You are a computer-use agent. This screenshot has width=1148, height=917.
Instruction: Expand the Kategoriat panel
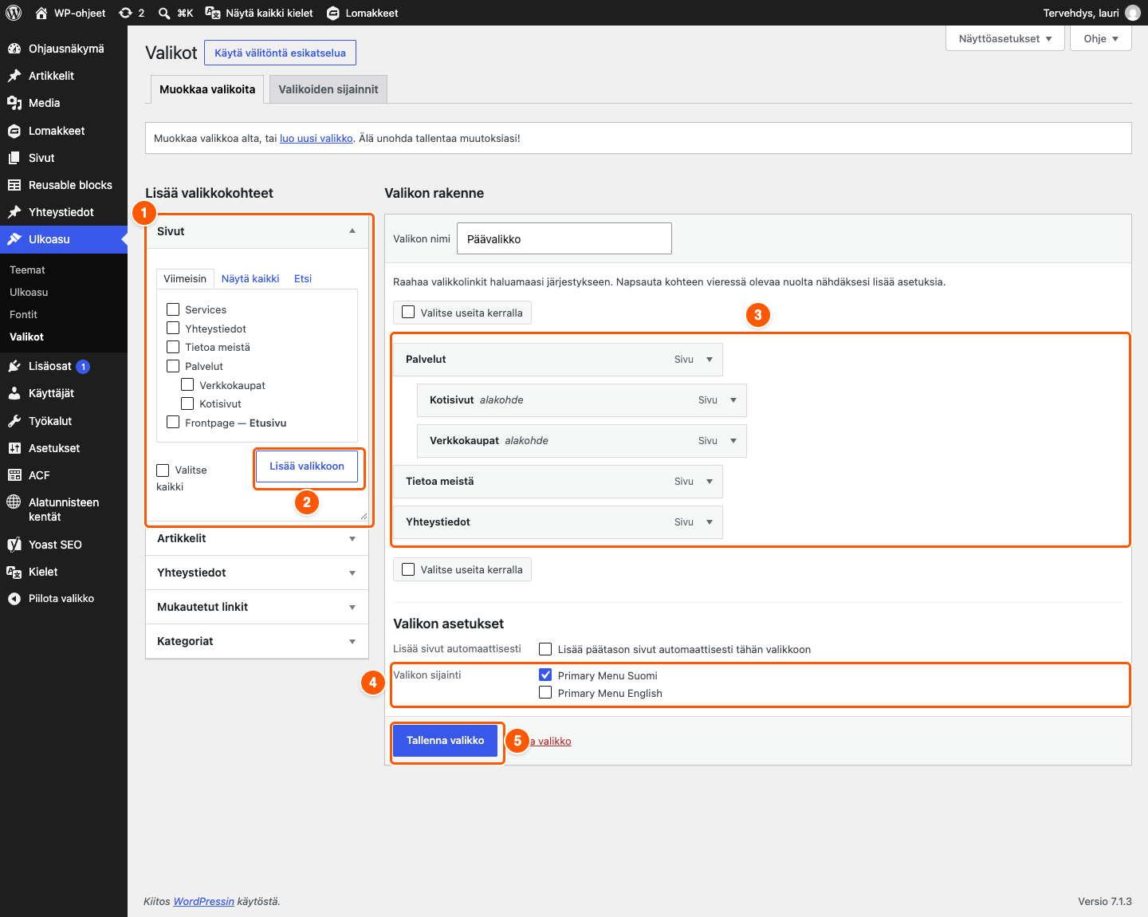(352, 642)
